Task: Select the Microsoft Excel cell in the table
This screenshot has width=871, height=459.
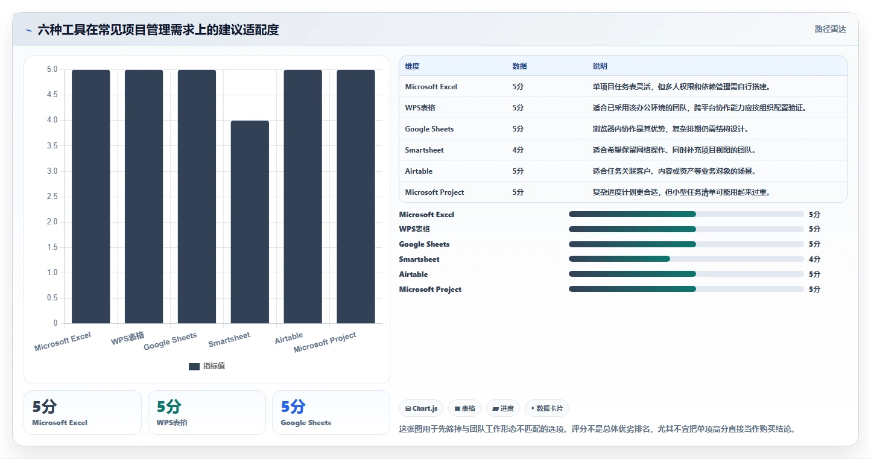Action: [x=431, y=87]
